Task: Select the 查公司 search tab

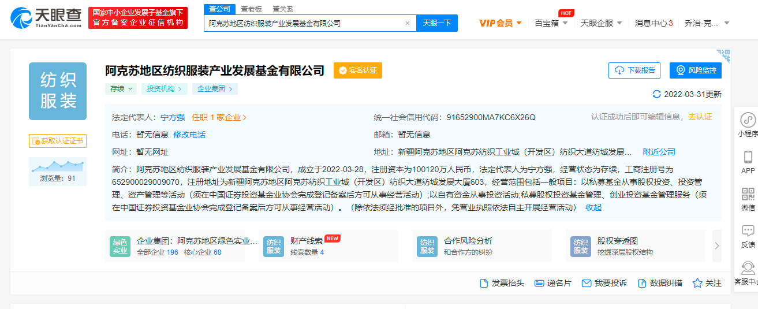Action: click(219, 9)
